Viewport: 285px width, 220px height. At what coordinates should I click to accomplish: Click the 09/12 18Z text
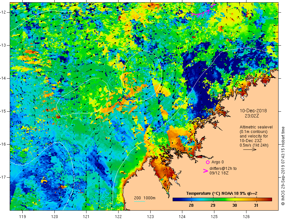coord(219,173)
